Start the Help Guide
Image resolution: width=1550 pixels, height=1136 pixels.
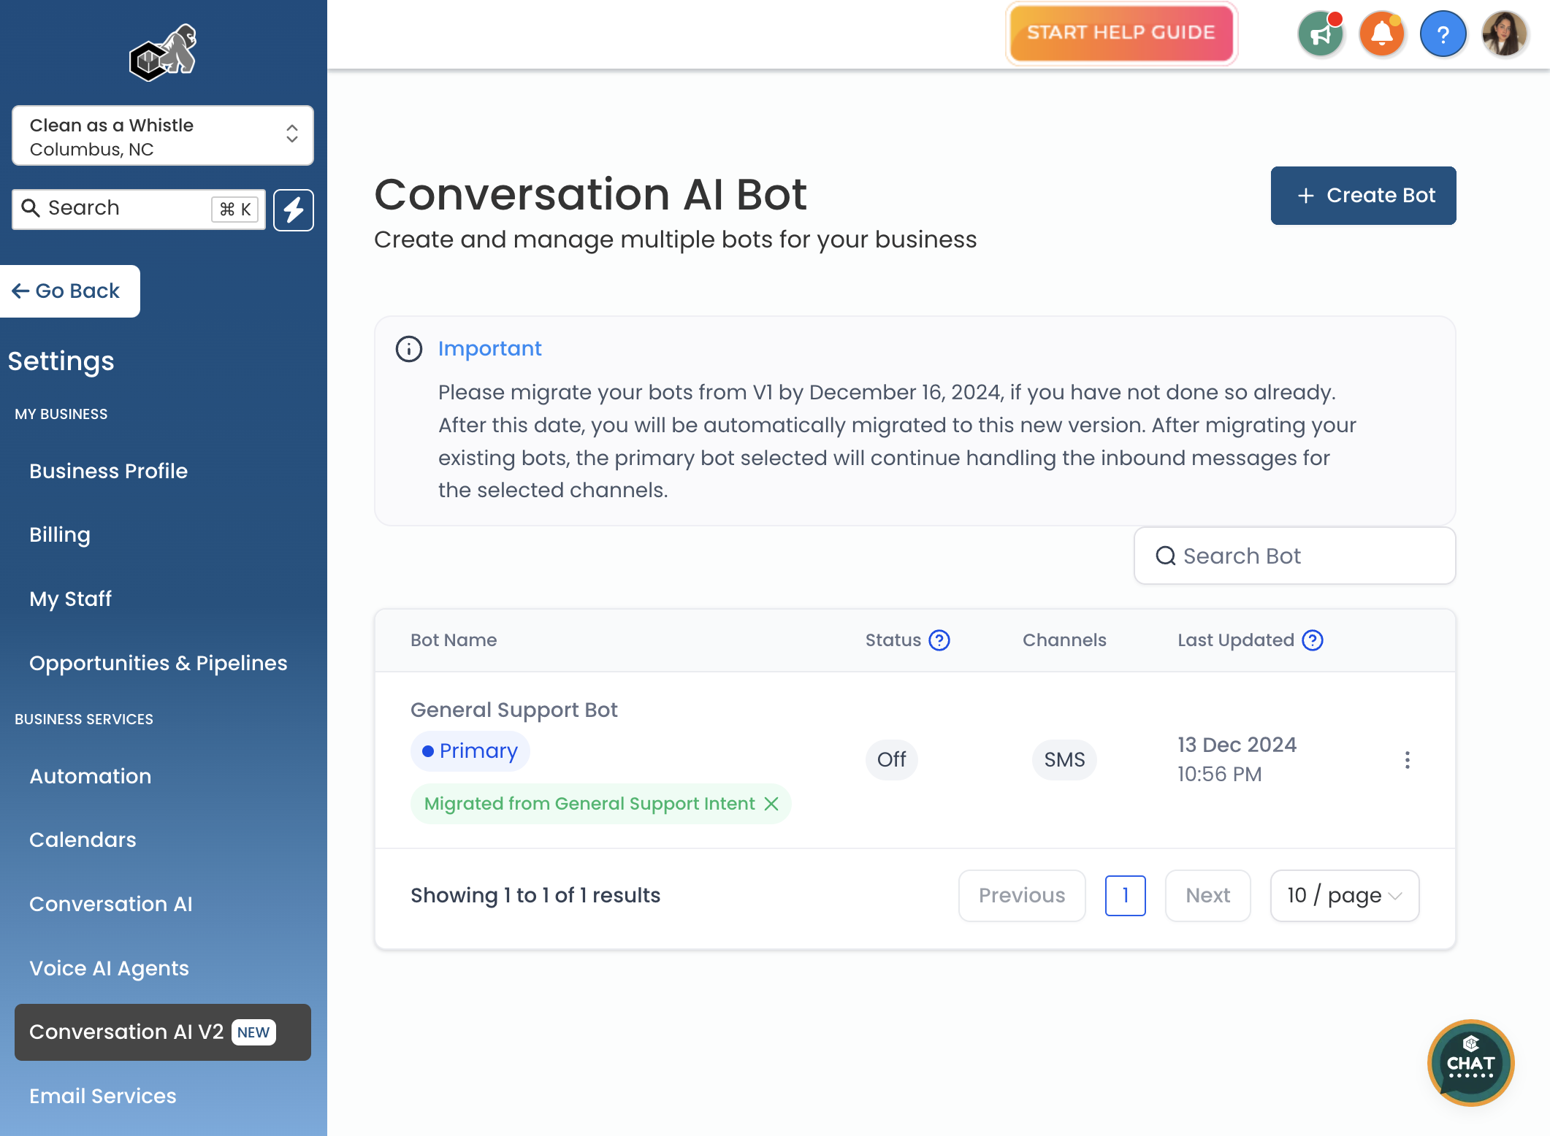click(1121, 34)
